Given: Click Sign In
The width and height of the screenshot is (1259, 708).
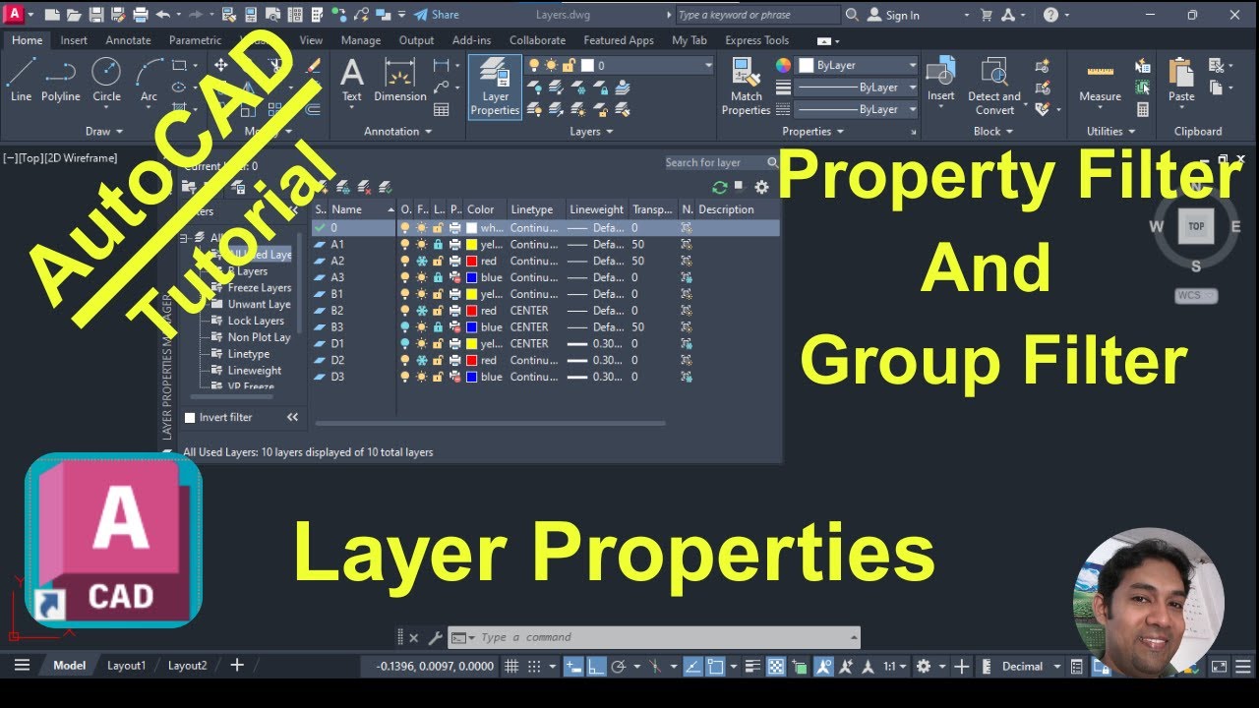Looking at the screenshot, I should 893,15.
